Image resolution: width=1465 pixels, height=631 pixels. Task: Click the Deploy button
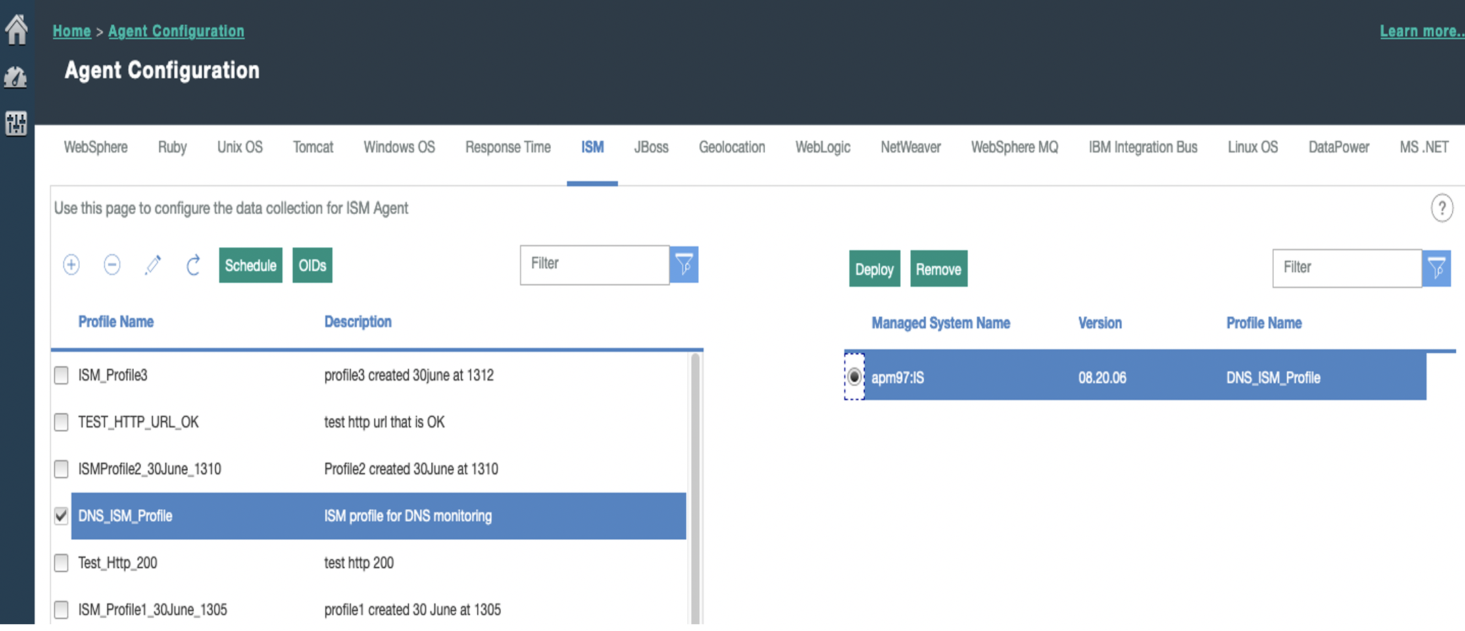point(874,269)
